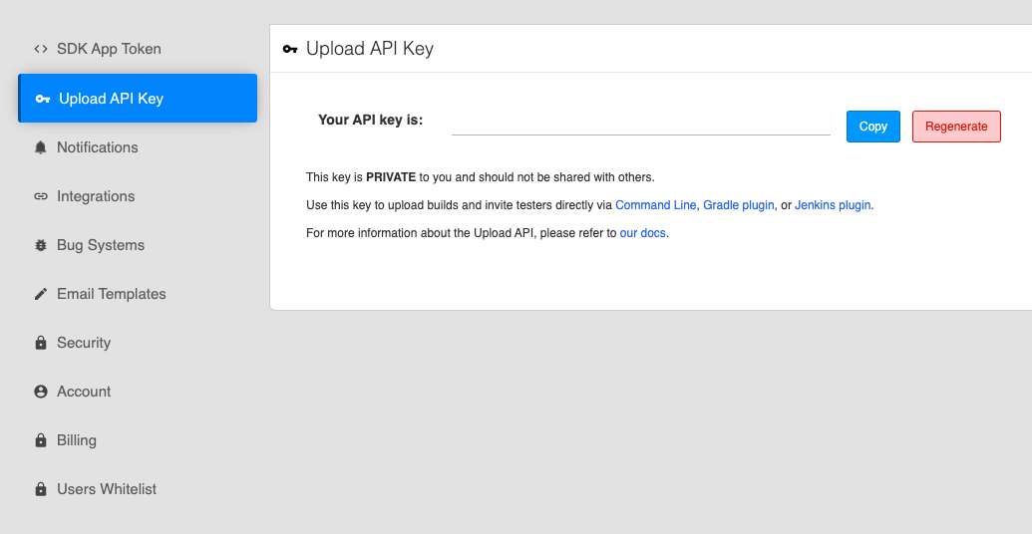
Task: Click the API key text field
Action: click(x=640, y=123)
